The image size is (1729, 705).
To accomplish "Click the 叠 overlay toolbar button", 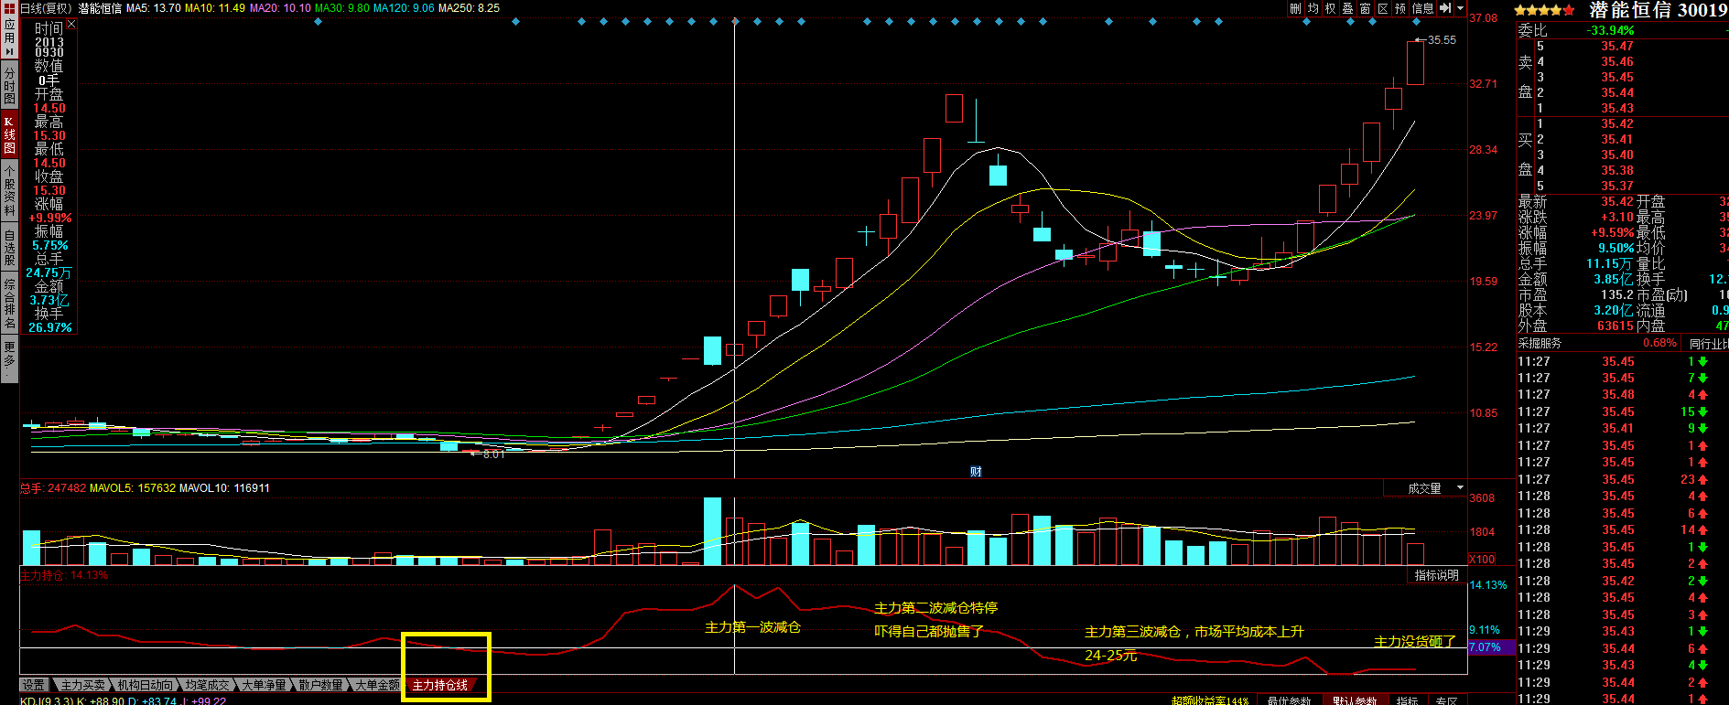I will coord(1347,7).
